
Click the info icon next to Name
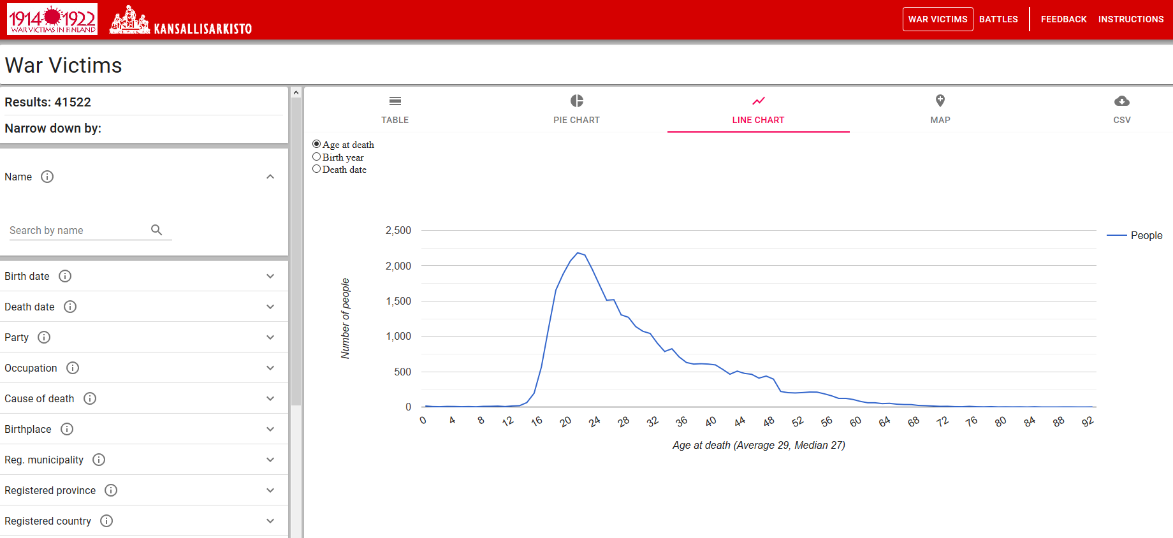coord(47,177)
